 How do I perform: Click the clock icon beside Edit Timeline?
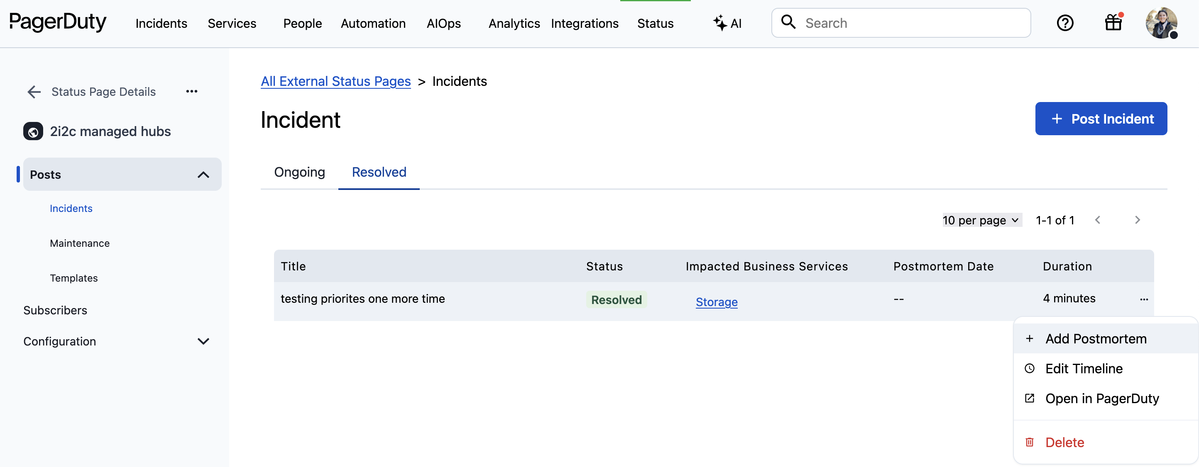1030,368
